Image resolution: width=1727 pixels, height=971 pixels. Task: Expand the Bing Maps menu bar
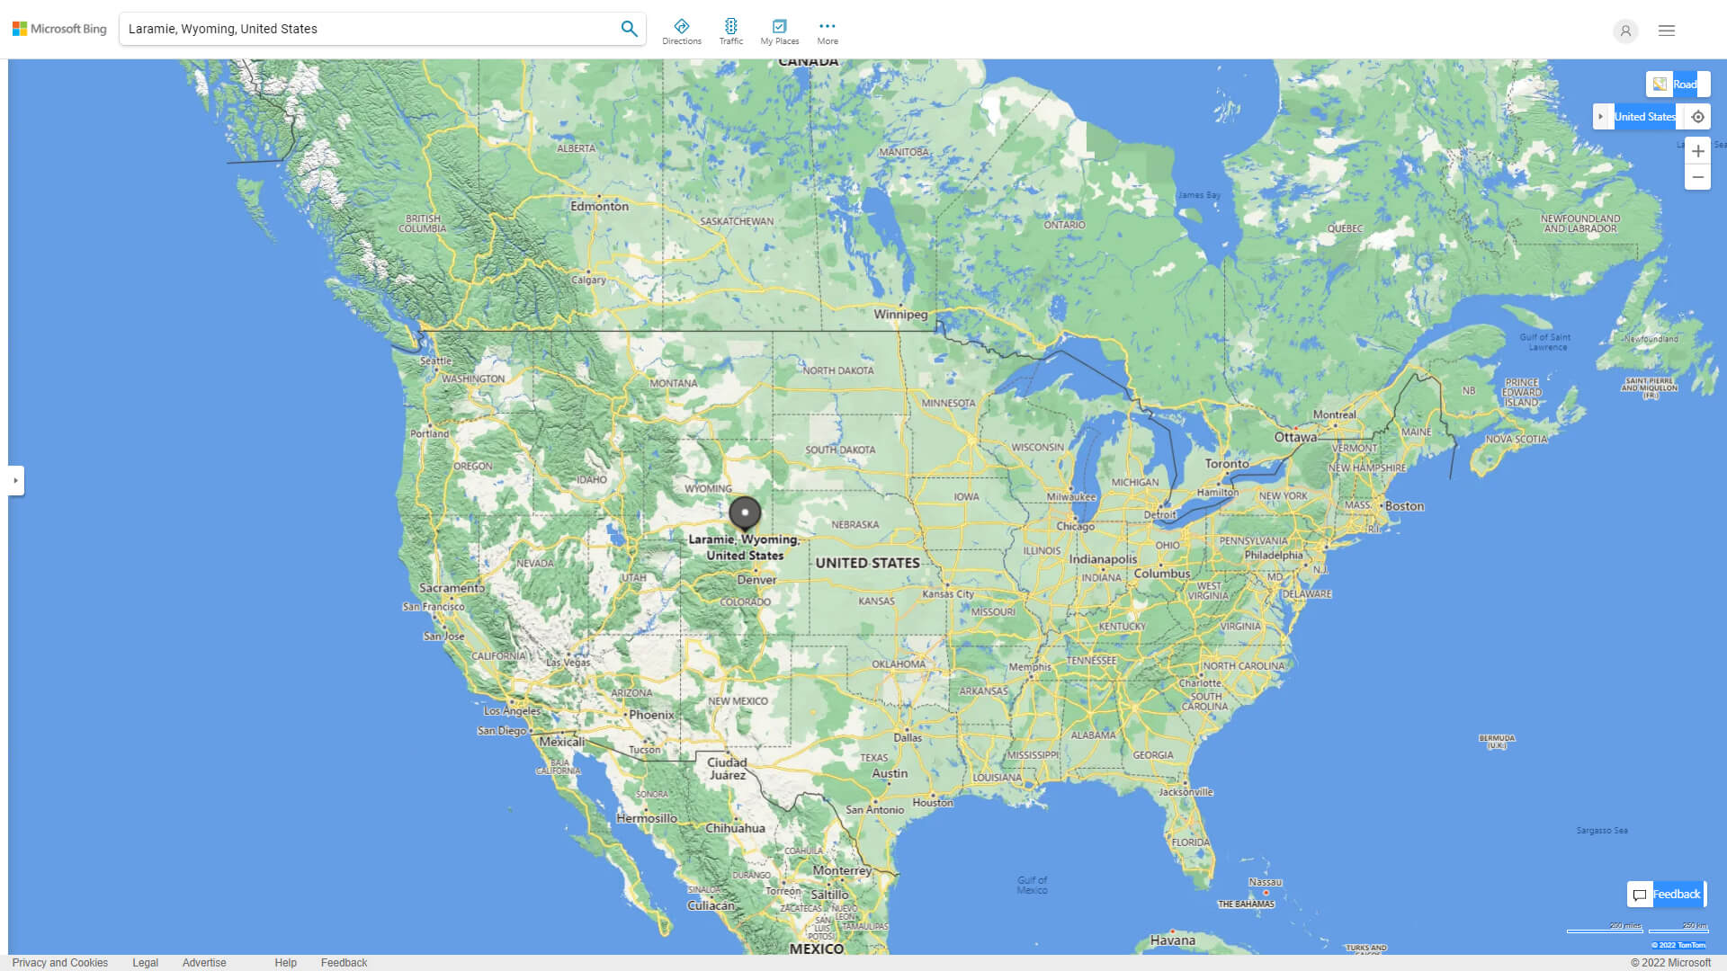[x=1667, y=30]
